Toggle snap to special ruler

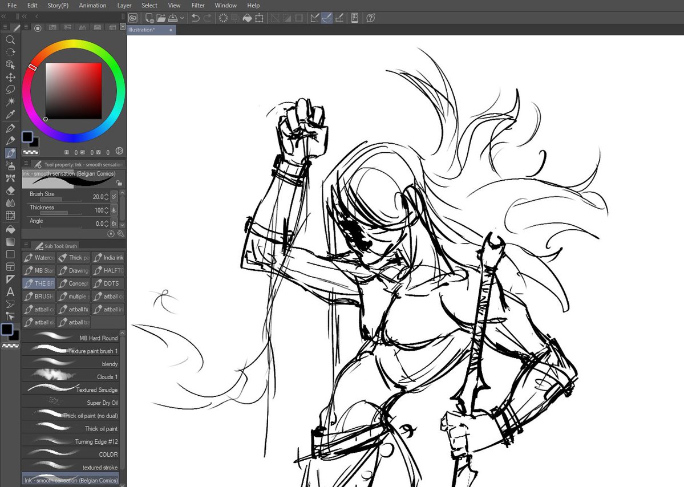[x=326, y=18]
